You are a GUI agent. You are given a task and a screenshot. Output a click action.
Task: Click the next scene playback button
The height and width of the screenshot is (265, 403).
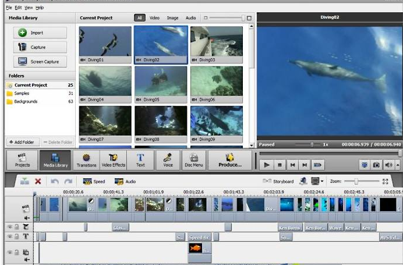pyautogui.click(x=317, y=165)
